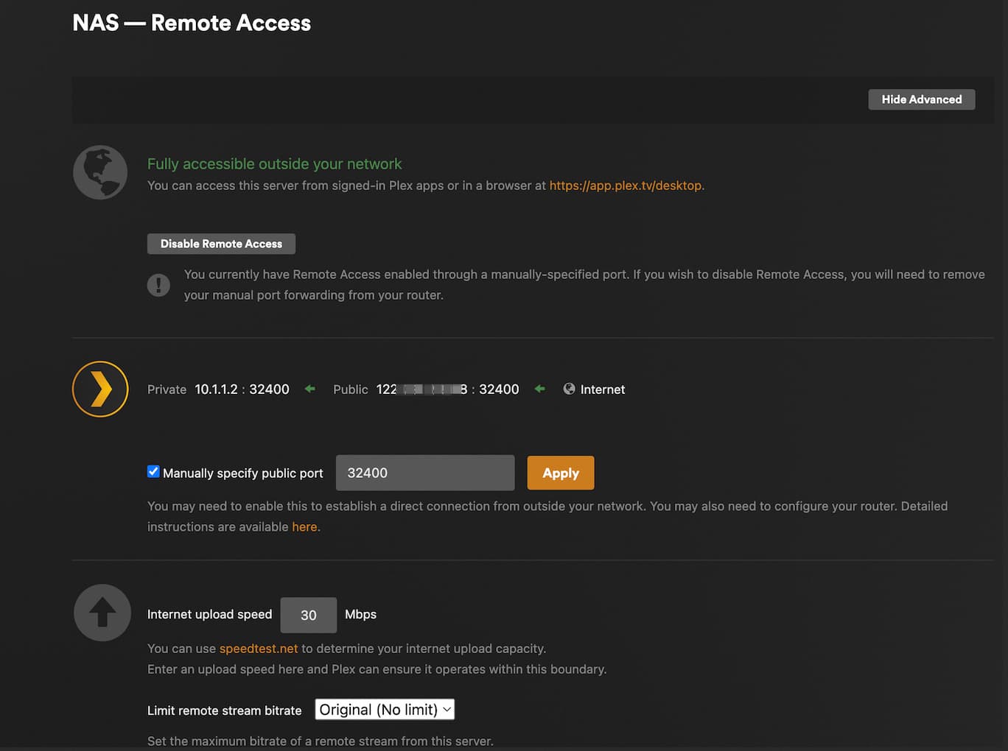1008x751 pixels.
Task: Open Limit remote stream bitrate dropdown
Action: 385,710
